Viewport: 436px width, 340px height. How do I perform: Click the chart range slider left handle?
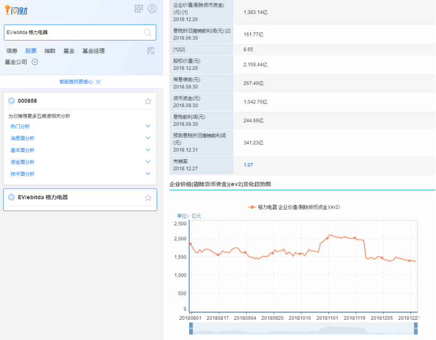pyautogui.click(x=191, y=329)
